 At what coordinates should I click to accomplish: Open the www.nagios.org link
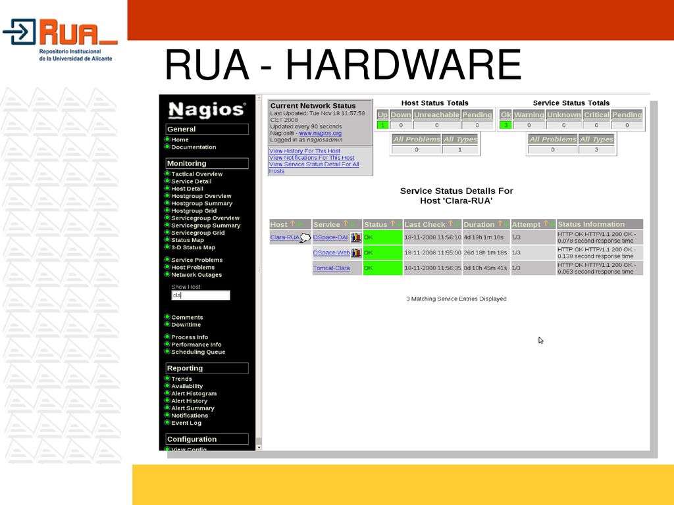pos(321,133)
